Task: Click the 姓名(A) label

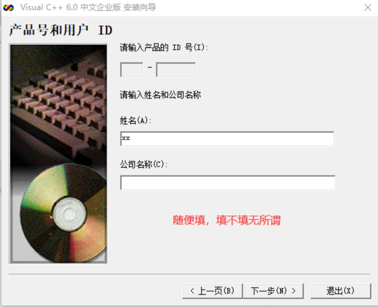Action: pyautogui.click(x=135, y=120)
